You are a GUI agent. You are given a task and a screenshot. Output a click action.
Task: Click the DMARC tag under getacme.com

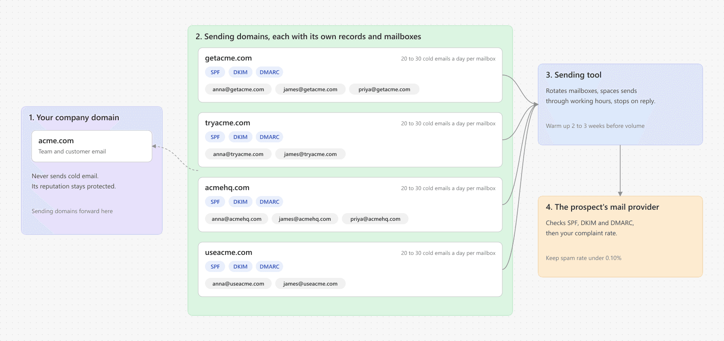tap(270, 72)
